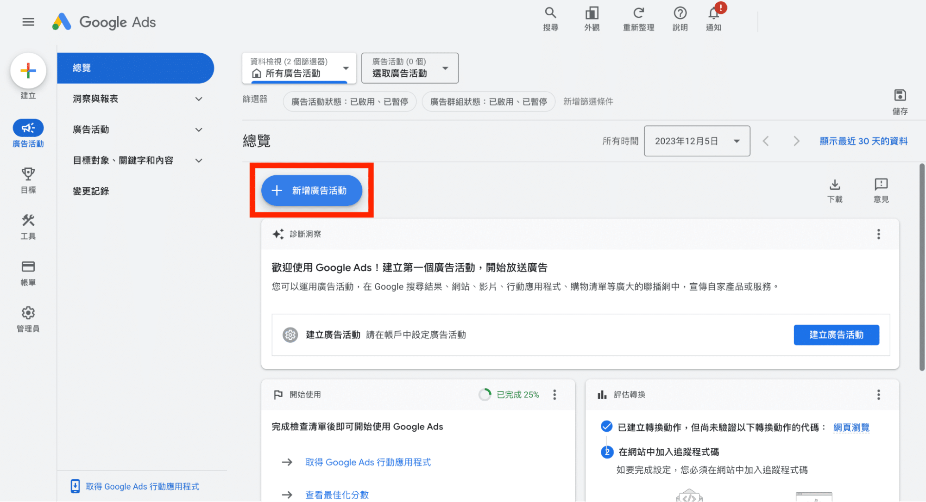The height and width of the screenshot is (502, 926).
Task: Click 顯示最近 30 天的資料 link
Action: 863,141
